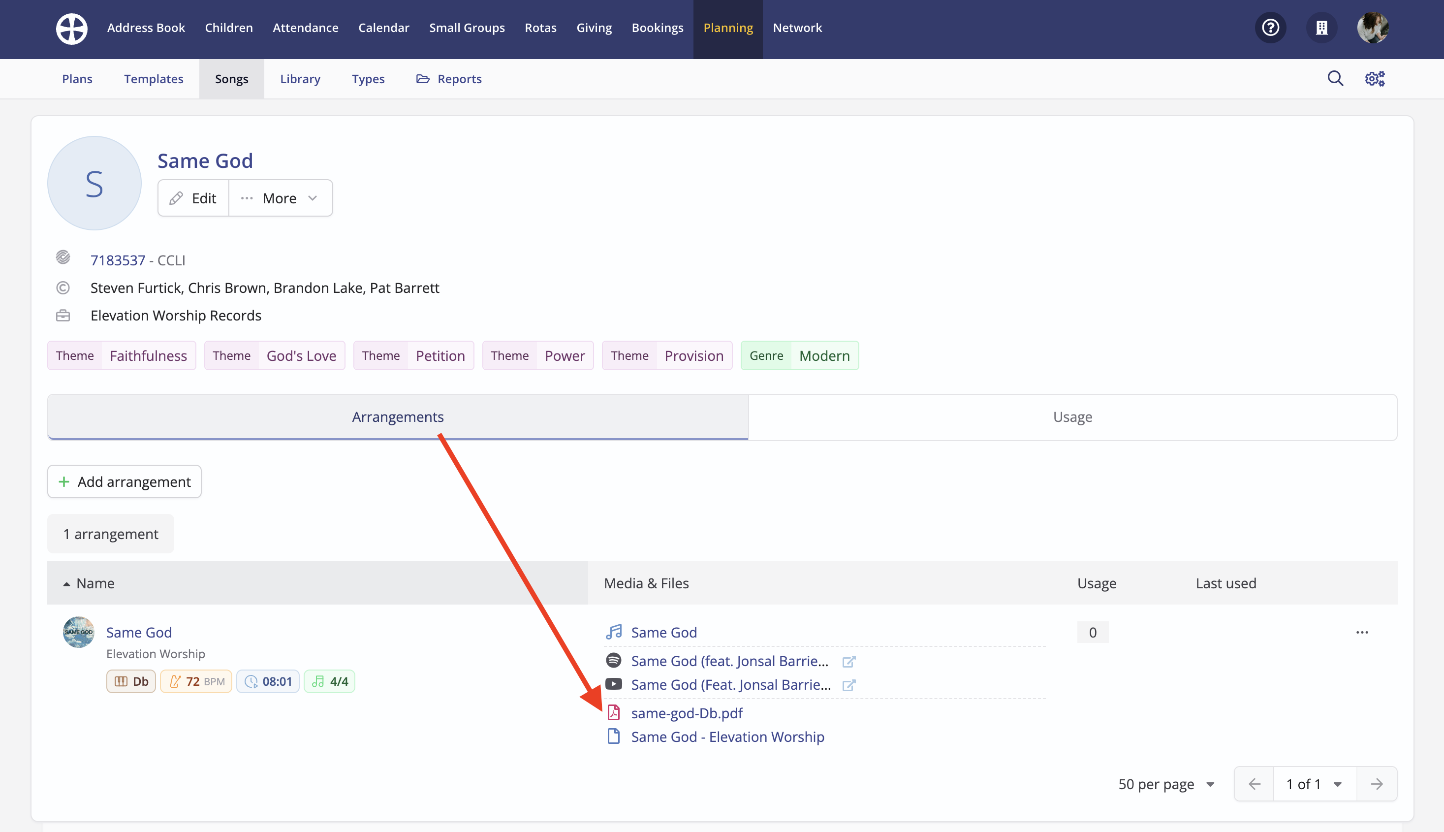Open the Address Book module
Viewport: 1444px width, 832px height.
(x=146, y=28)
